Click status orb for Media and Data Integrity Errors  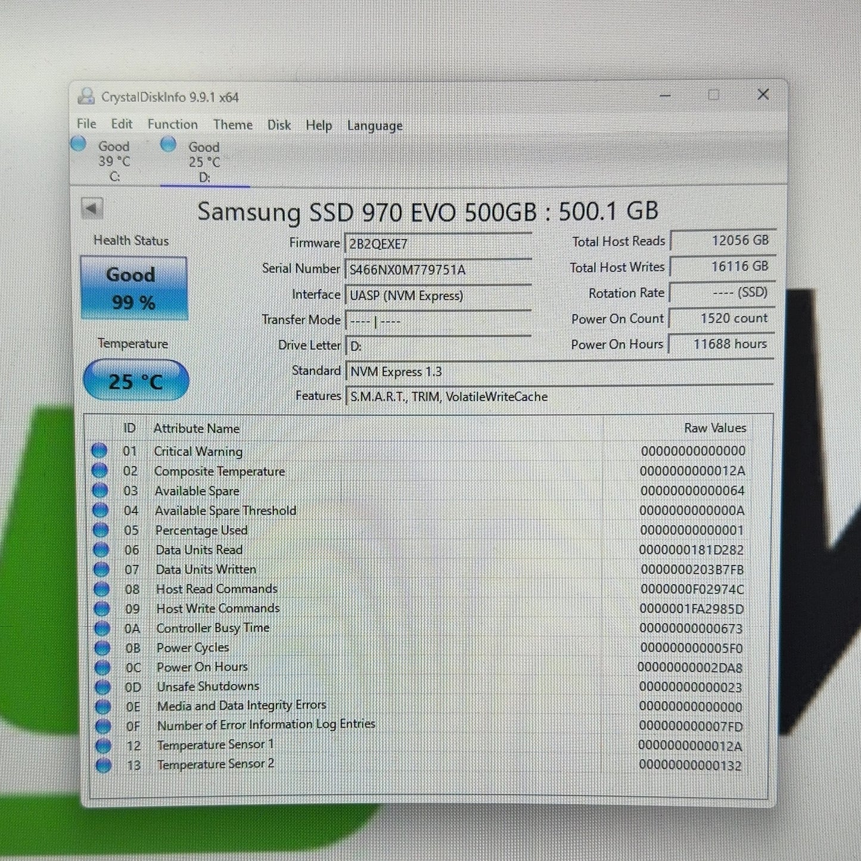pos(103,706)
